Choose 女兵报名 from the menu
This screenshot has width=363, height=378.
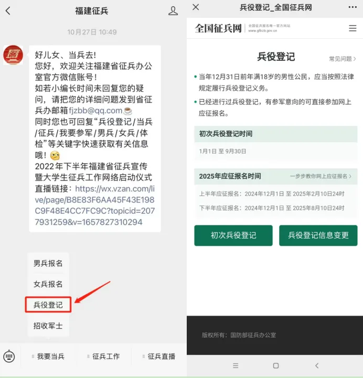(x=48, y=284)
